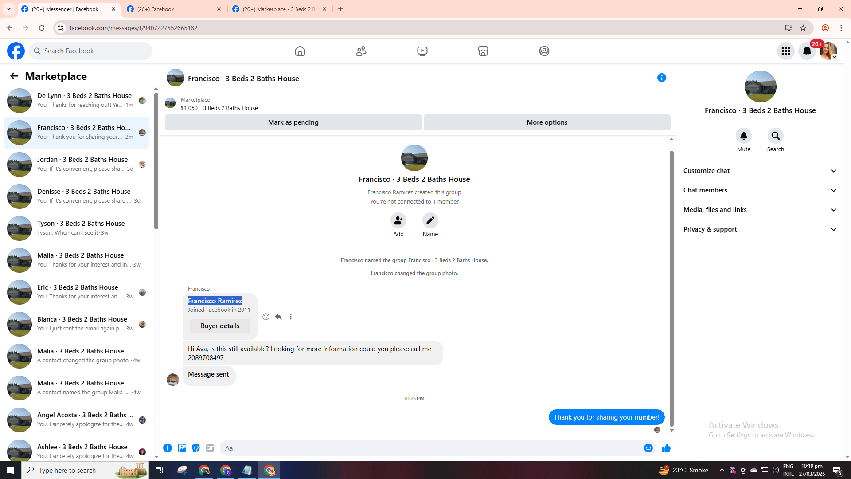The height and width of the screenshot is (479, 851).
Task: Open Facebook Home from top navigation
Action: tap(300, 51)
